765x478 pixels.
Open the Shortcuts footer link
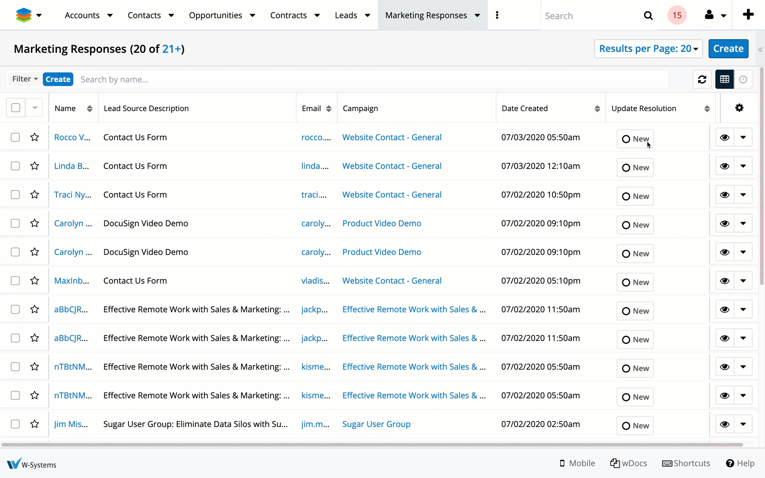686,463
